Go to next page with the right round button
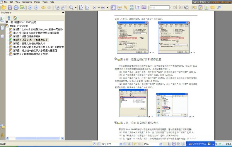This screenshot has width=232, height=147. coord(36,8)
